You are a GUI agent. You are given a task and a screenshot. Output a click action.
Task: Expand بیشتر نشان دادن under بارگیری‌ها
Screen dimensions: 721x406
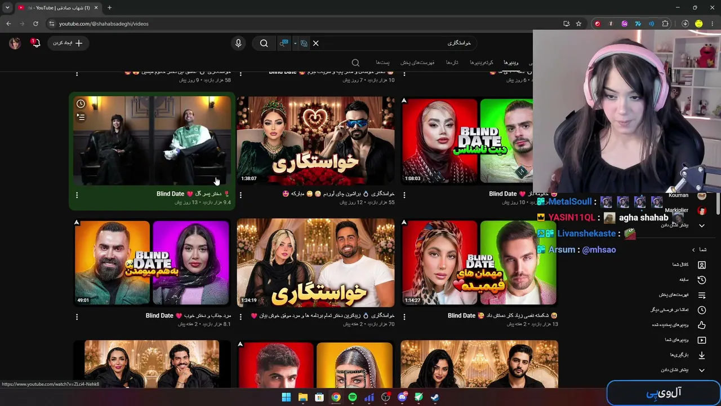tap(682, 370)
